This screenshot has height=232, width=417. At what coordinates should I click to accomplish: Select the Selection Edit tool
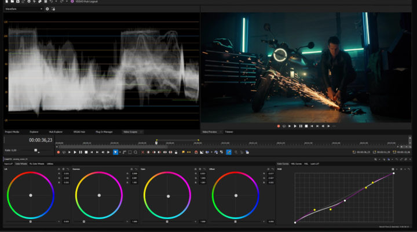tap(130, 153)
